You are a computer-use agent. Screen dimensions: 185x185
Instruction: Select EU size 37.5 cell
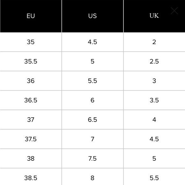pyautogui.click(x=31, y=139)
